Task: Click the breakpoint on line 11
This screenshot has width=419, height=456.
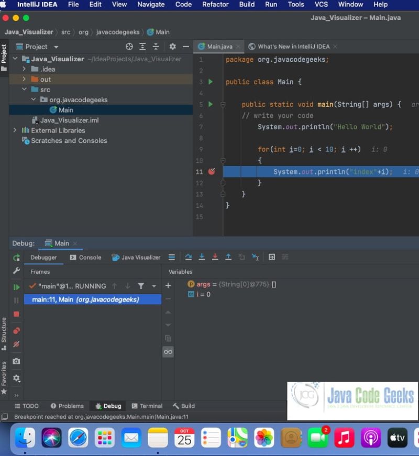Action: 212,171
